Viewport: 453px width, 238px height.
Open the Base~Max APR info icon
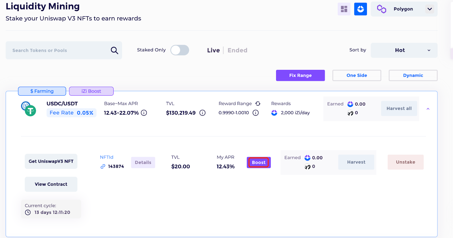(144, 113)
